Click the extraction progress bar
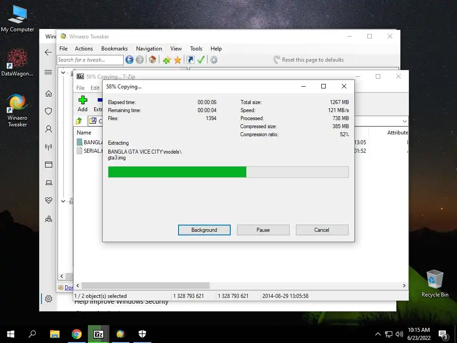Screen dimensions: 457x343 tap(228, 172)
